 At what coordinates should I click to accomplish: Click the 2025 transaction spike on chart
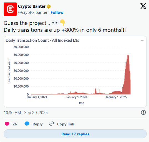[127, 76]
